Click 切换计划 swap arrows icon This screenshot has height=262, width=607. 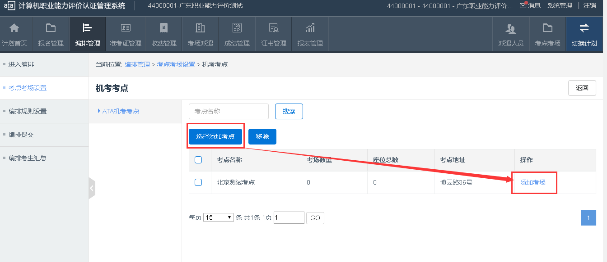click(584, 28)
